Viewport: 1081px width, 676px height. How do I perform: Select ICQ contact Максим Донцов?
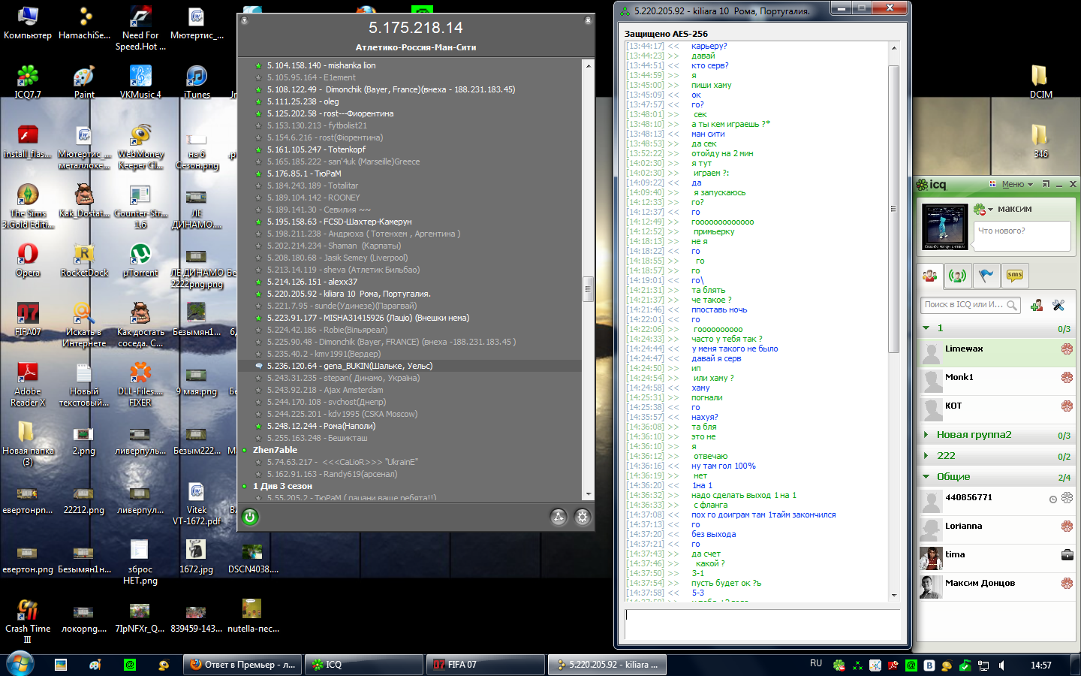998,587
